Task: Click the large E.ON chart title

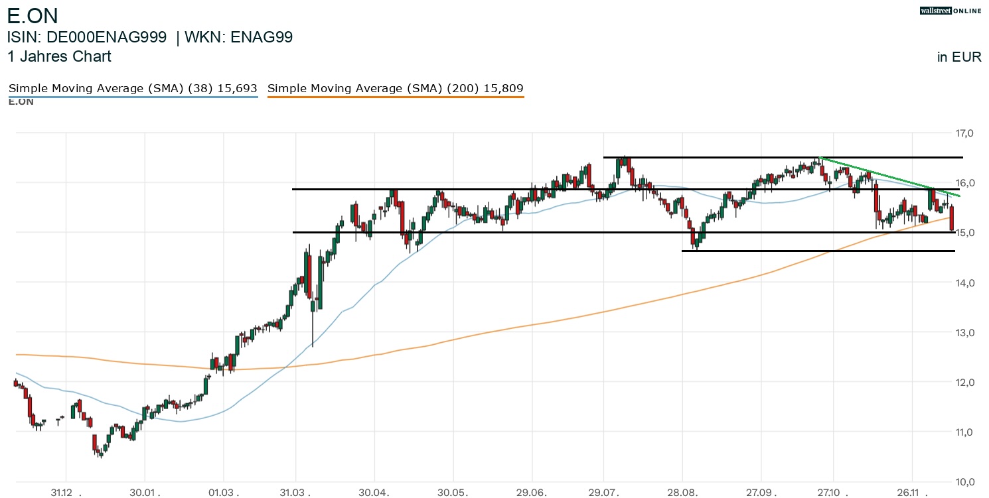Action: [x=33, y=15]
